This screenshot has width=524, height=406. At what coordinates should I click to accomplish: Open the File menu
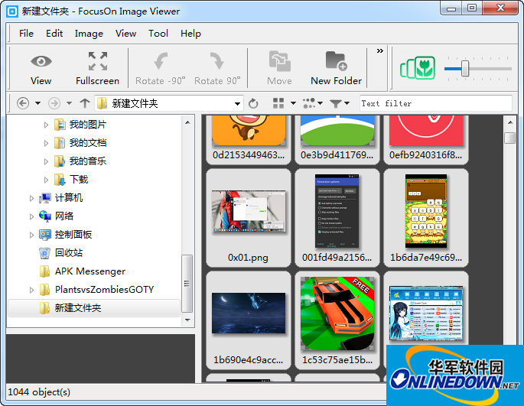click(x=27, y=34)
